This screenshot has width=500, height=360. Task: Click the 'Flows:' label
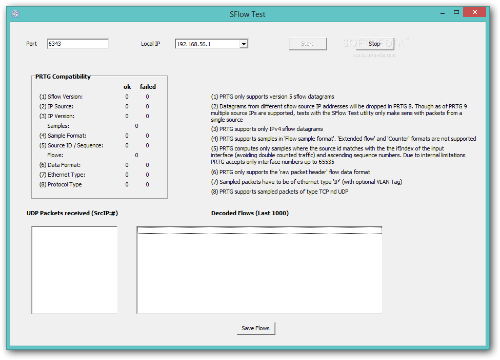(55, 155)
